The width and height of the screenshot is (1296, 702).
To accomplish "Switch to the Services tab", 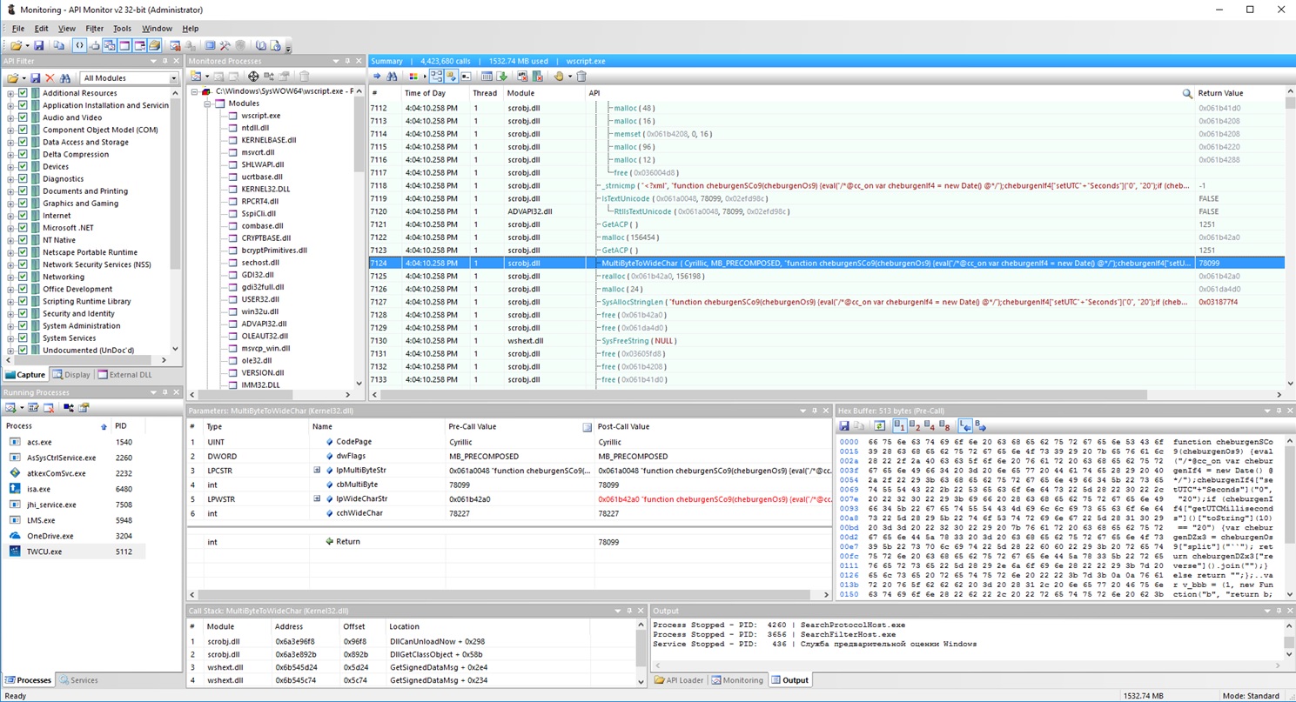I will click(x=78, y=680).
